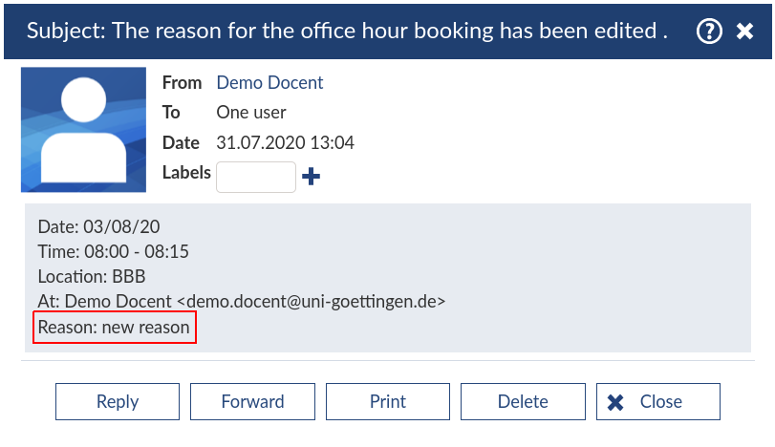Click the sent date 31.07.2020 13:04
This screenshot has height=447, width=775.
pyautogui.click(x=286, y=143)
